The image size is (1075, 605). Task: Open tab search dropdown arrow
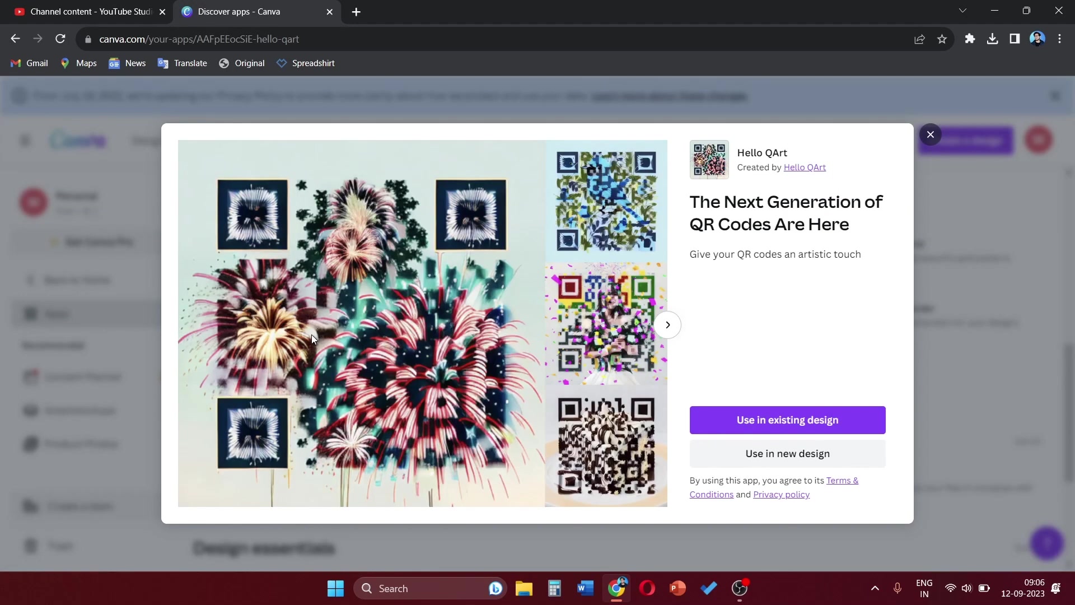(962, 11)
